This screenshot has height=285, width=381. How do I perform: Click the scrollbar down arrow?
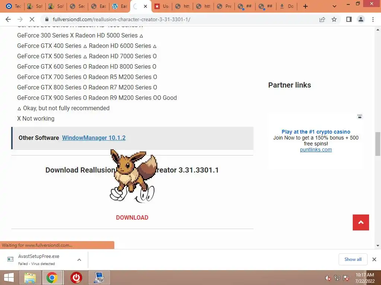point(378,246)
